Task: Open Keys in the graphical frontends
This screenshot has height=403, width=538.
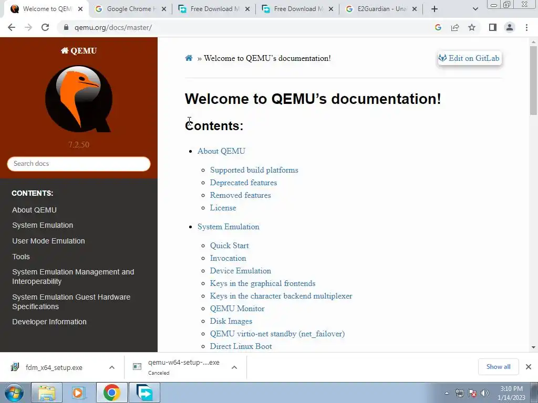Action: pyautogui.click(x=263, y=283)
